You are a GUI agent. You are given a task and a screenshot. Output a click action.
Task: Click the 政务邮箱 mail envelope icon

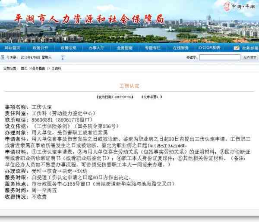pos(237,48)
